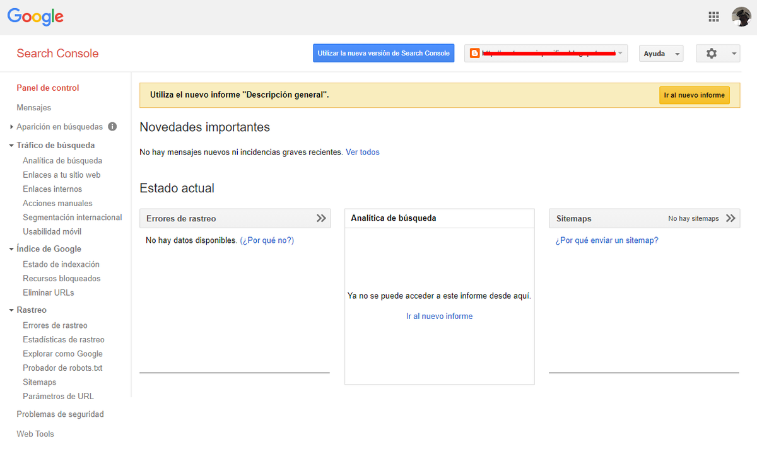Click the Blogger icon in site selector
The width and height of the screenshot is (757, 454).
pyautogui.click(x=474, y=54)
